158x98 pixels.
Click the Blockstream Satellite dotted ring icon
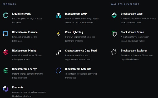58,70
